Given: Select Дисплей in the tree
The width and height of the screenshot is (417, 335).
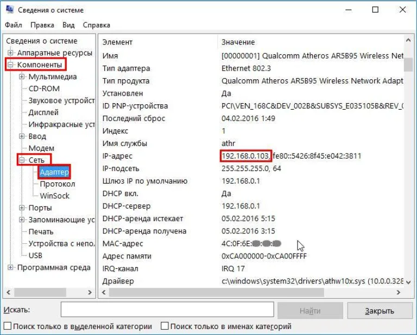Looking at the screenshot, I should [43, 112].
